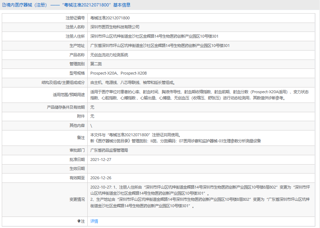Click the company name 深圳市医百生物科技有限公司
The image size is (320, 228).
[115, 27]
